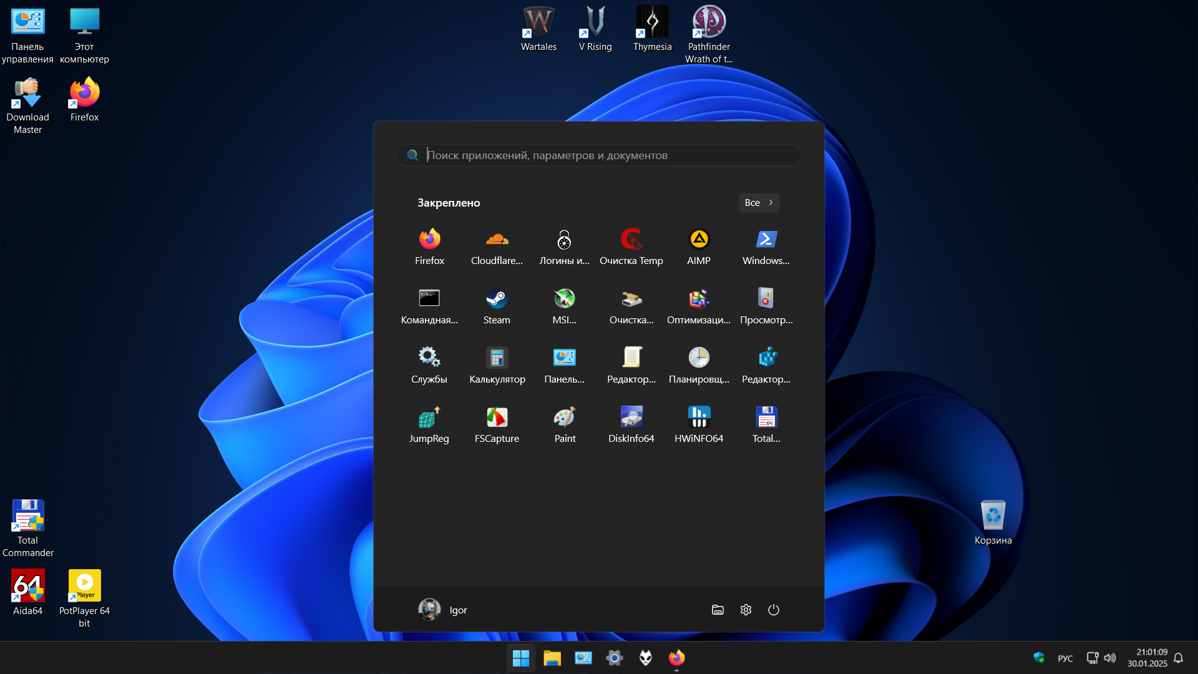Launch AIMP from pinned apps

(x=699, y=247)
